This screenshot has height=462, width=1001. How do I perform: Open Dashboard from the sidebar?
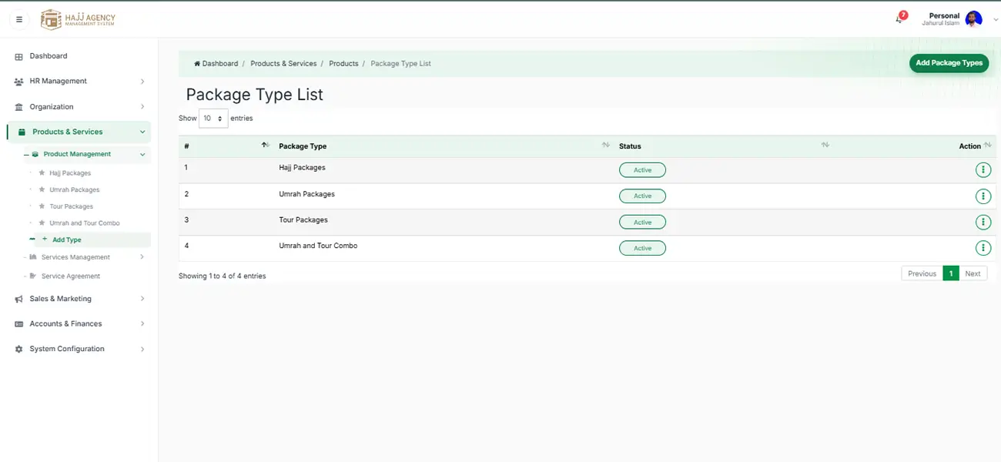(x=48, y=56)
